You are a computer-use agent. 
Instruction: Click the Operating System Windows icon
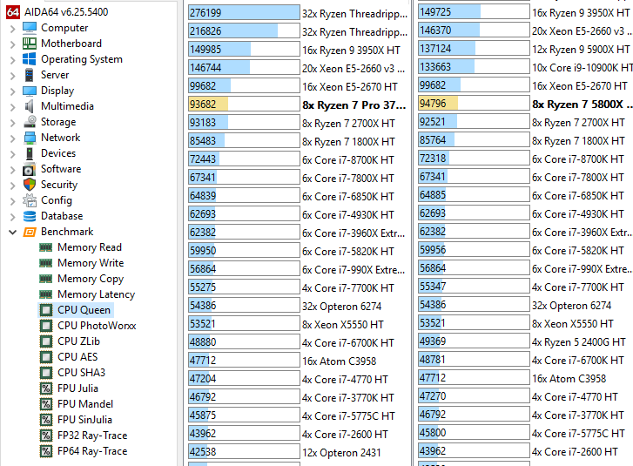30,59
